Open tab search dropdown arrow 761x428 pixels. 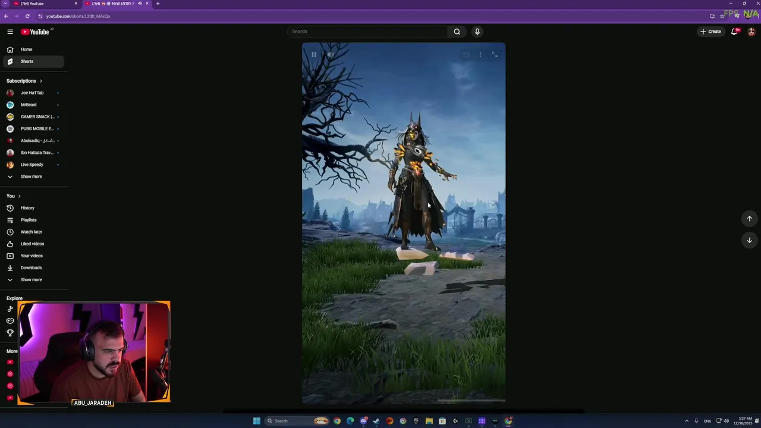5,4
